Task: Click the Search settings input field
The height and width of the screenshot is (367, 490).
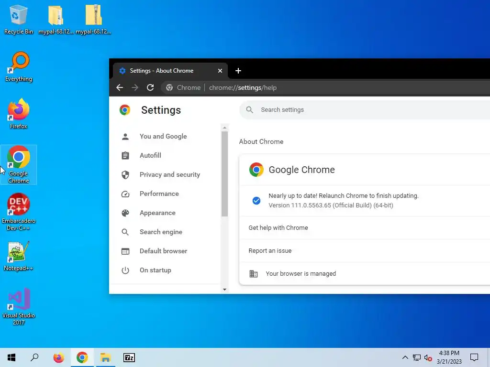Action: click(365, 110)
